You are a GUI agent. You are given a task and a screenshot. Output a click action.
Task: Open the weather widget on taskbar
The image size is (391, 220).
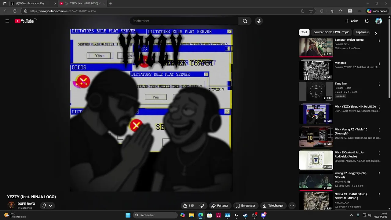(15, 215)
